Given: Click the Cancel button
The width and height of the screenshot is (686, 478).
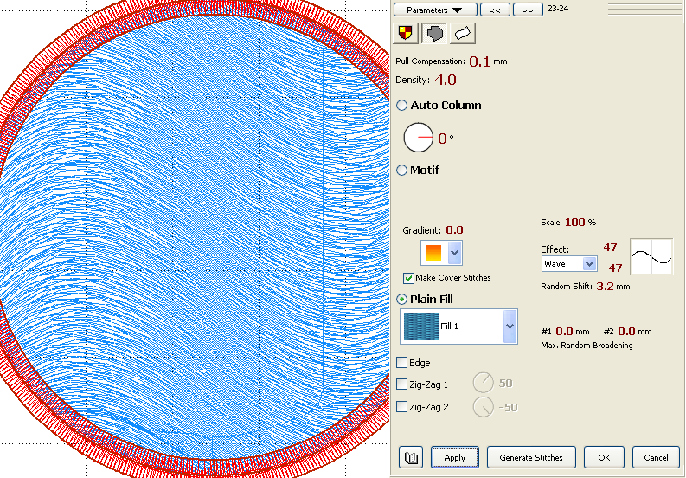Looking at the screenshot, I should click(656, 457).
